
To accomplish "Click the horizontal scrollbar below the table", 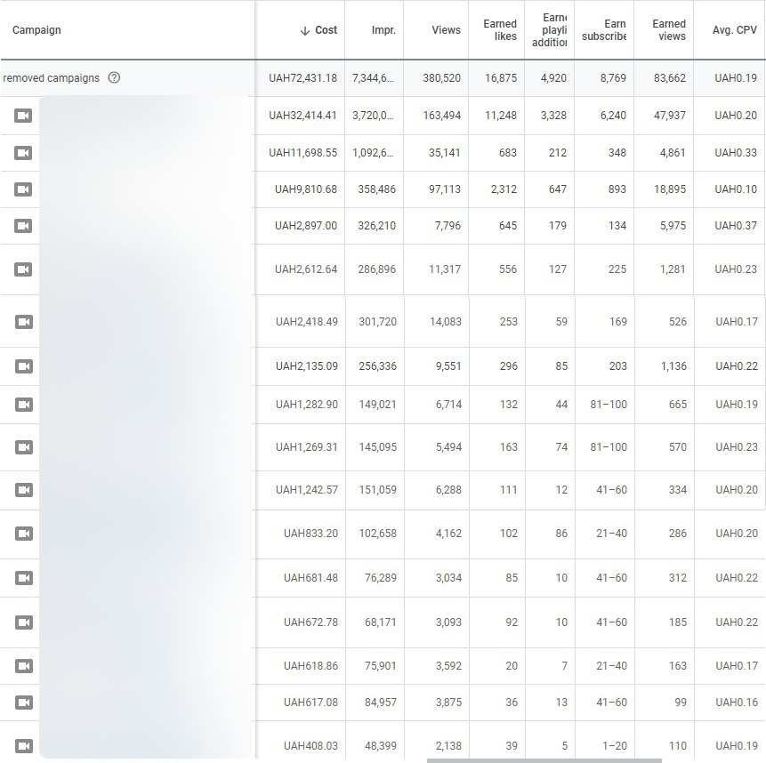I will [544, 760].
